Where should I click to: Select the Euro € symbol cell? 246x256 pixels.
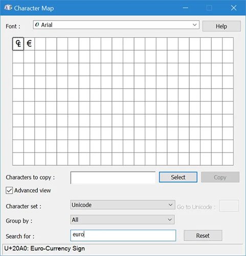tap(29, 44)
